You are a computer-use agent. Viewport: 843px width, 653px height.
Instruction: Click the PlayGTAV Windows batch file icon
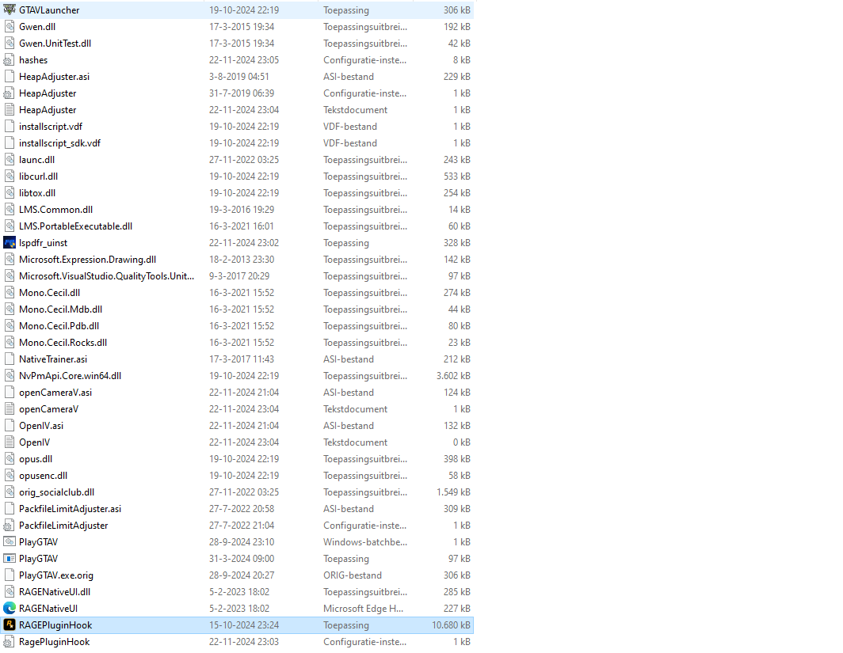10,542
